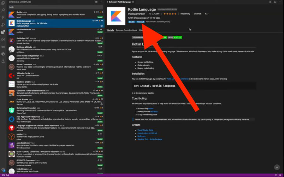Install the Complete Flutter Extension Pack
The width and height of the screenshot is (284, 177).
point(100,96)
